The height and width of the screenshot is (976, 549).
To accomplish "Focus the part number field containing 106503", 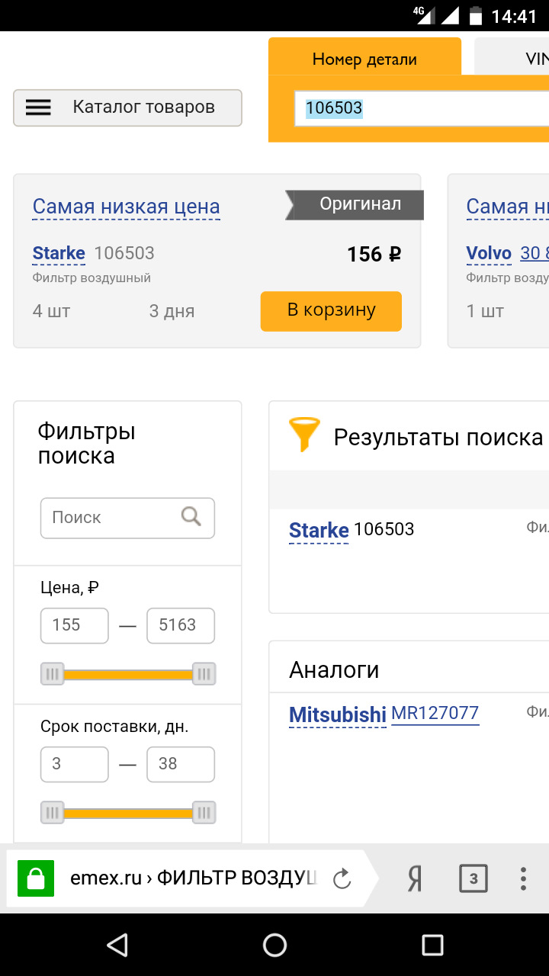I will point(419,108).
